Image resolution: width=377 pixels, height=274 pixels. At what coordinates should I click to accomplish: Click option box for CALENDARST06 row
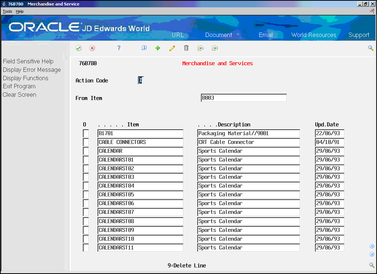(86, 203)
